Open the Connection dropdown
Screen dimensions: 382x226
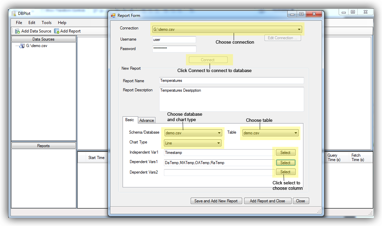299,29
